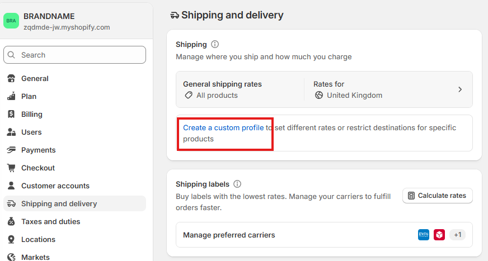This screenshot has height=261, width=488.
Task: Click the Shipping labels info icon
Action: tap(237, 184)
